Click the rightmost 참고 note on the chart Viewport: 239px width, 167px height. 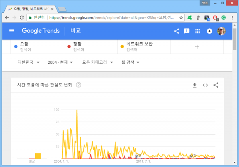[193, 156]
